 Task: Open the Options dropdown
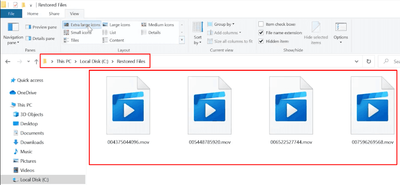tap(341, 33)
